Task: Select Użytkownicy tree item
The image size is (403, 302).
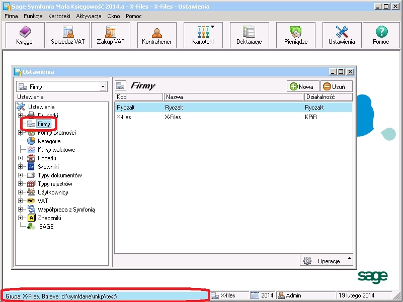Action: pos(53,192)
